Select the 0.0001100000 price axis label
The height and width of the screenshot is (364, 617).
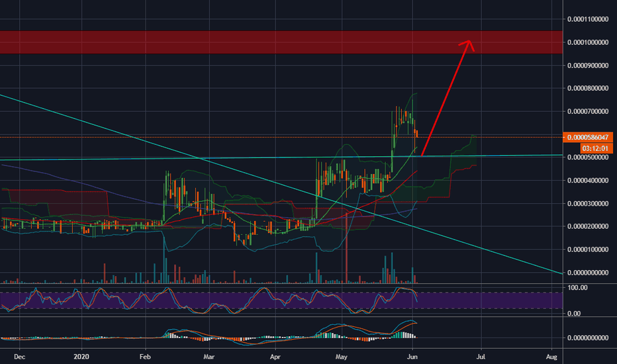(x=588, y=19)
